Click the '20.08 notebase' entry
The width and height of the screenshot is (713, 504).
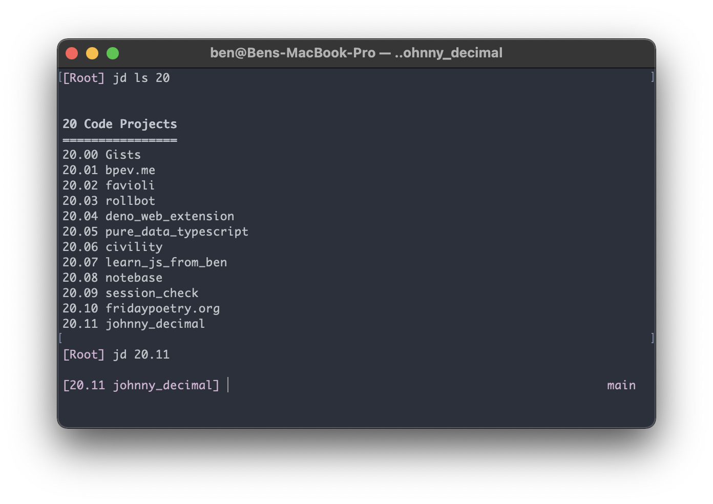tap(112, 278)
